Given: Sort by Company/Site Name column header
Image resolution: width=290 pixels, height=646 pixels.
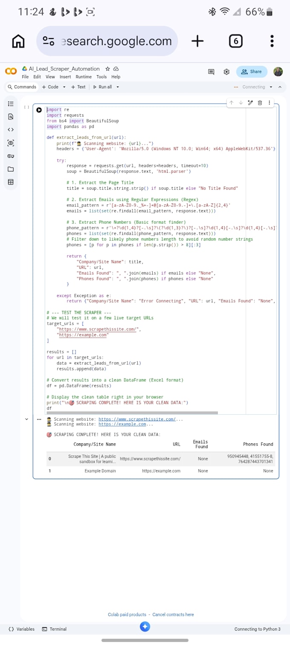Looking at the screenshot, I should 95,445.
